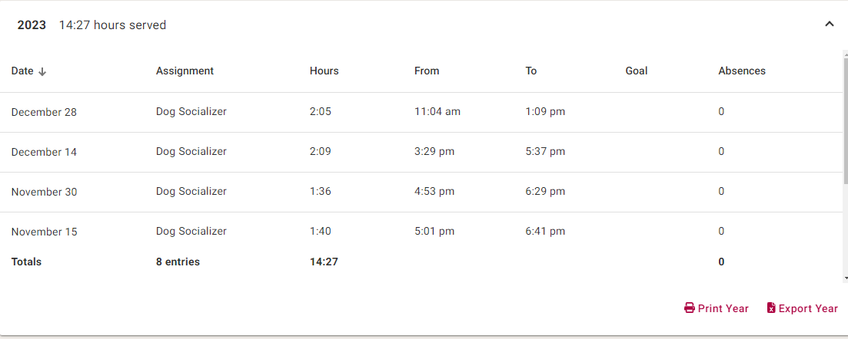848x339 pixels.
Task: Click the Date sort arrow icon
Action: [x=42, y=71]
